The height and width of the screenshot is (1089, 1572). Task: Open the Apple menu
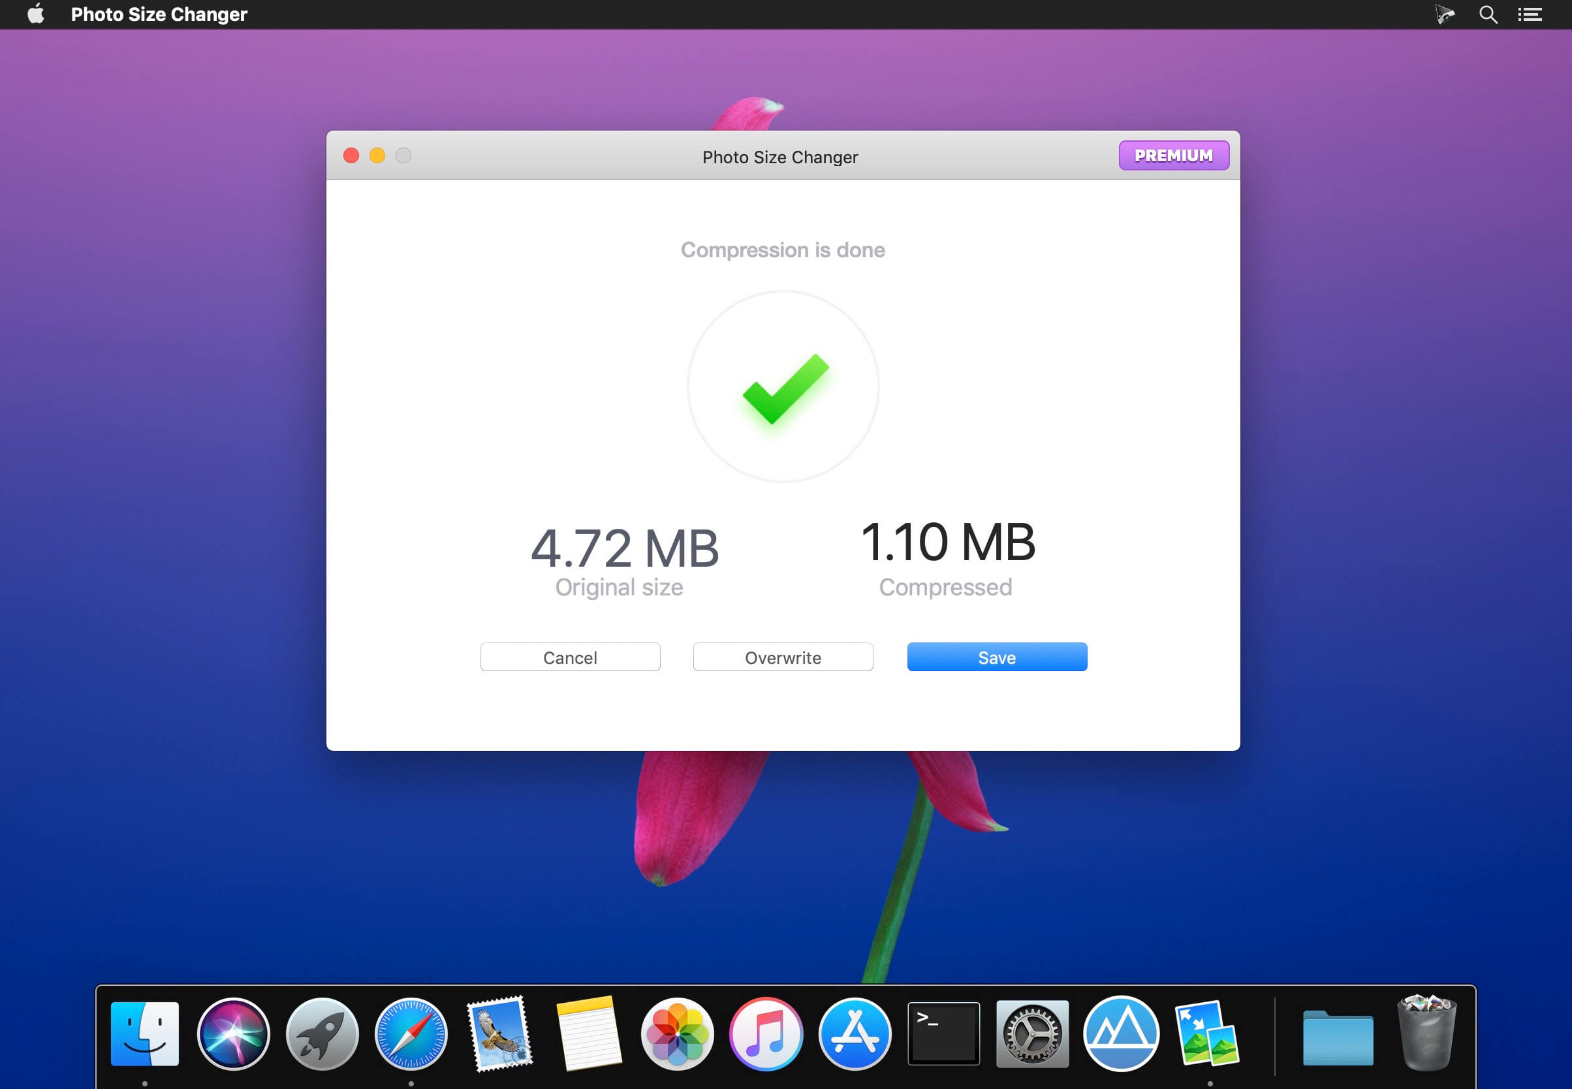tap(35, 14)
